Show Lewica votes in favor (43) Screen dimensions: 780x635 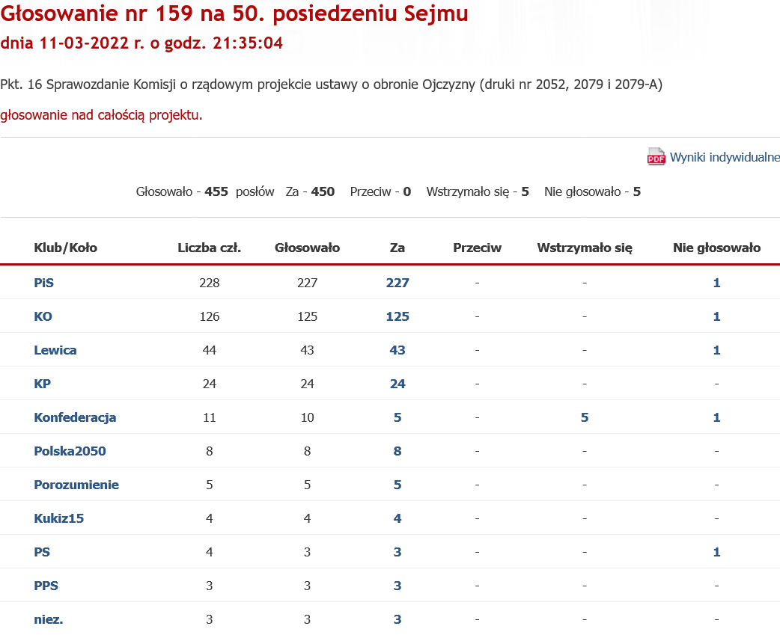(x=397, y=350)
